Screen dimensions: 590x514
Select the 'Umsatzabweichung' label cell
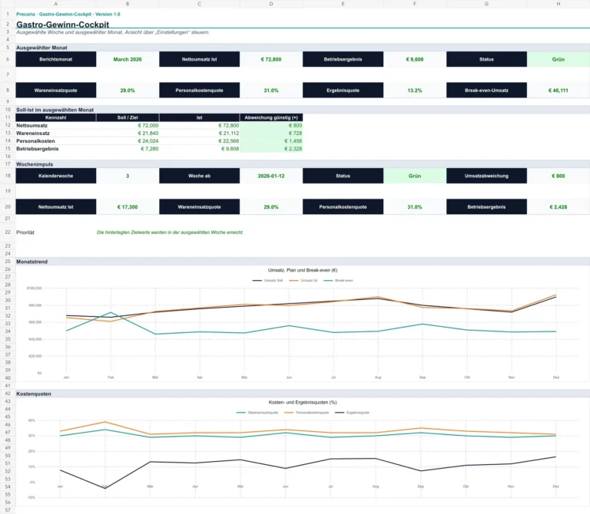[x=486, y=176]
